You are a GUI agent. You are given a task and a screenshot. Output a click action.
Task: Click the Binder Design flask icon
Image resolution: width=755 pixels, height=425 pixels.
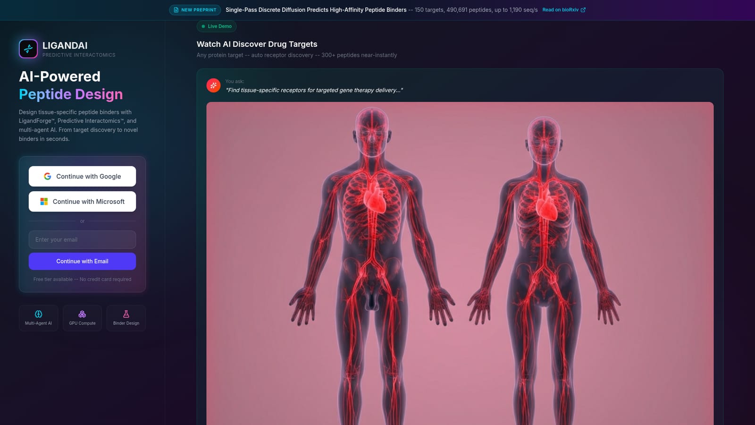[126, 314]
